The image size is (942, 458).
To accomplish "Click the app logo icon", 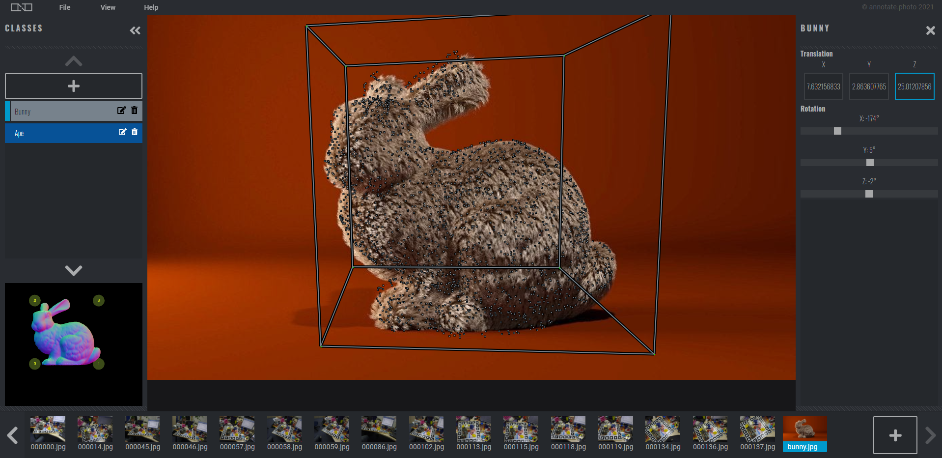I will [x=22, y=7].
